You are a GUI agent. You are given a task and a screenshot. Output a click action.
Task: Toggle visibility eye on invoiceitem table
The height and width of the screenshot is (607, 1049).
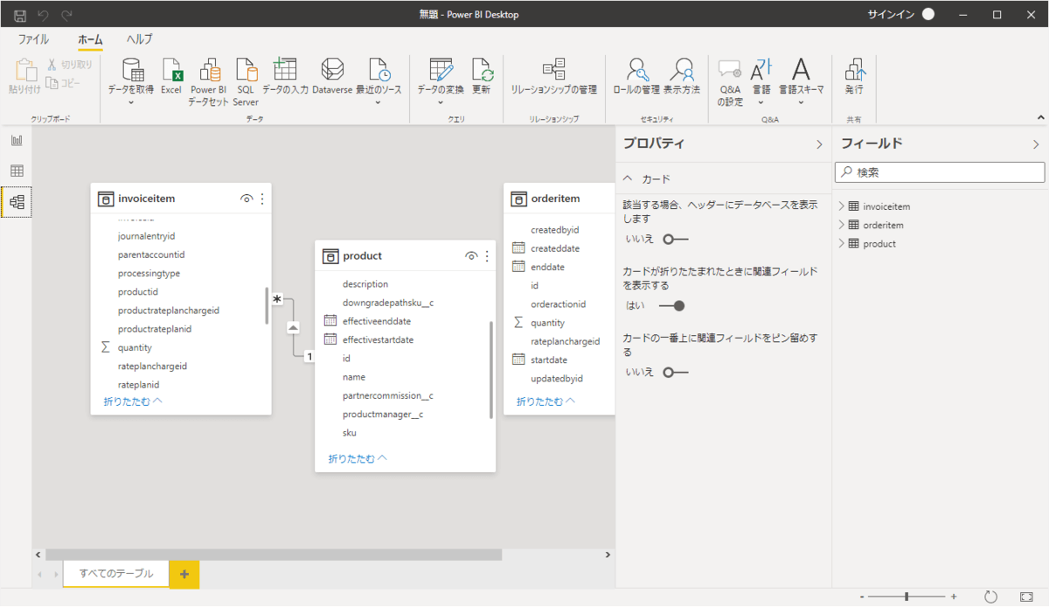pos(247,199)
